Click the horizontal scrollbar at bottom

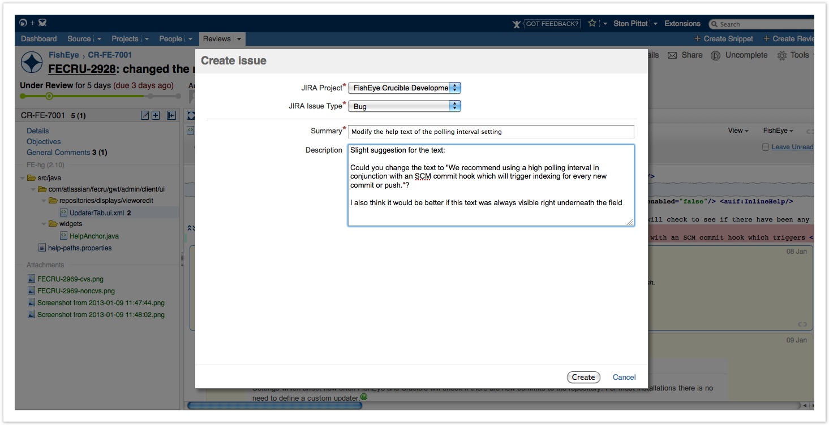coord(274,405)
